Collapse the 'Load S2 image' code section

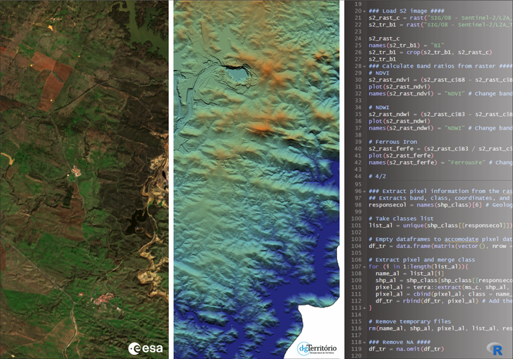click(x=365, y=11)
